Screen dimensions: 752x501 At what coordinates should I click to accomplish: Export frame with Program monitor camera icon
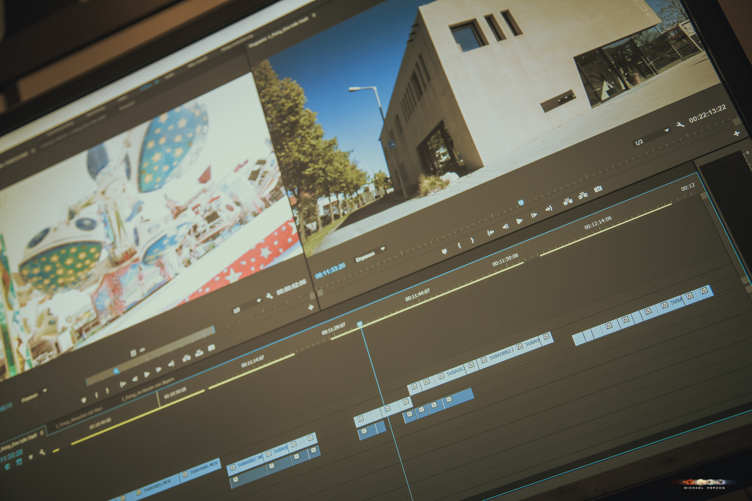[x=598, y=189]
